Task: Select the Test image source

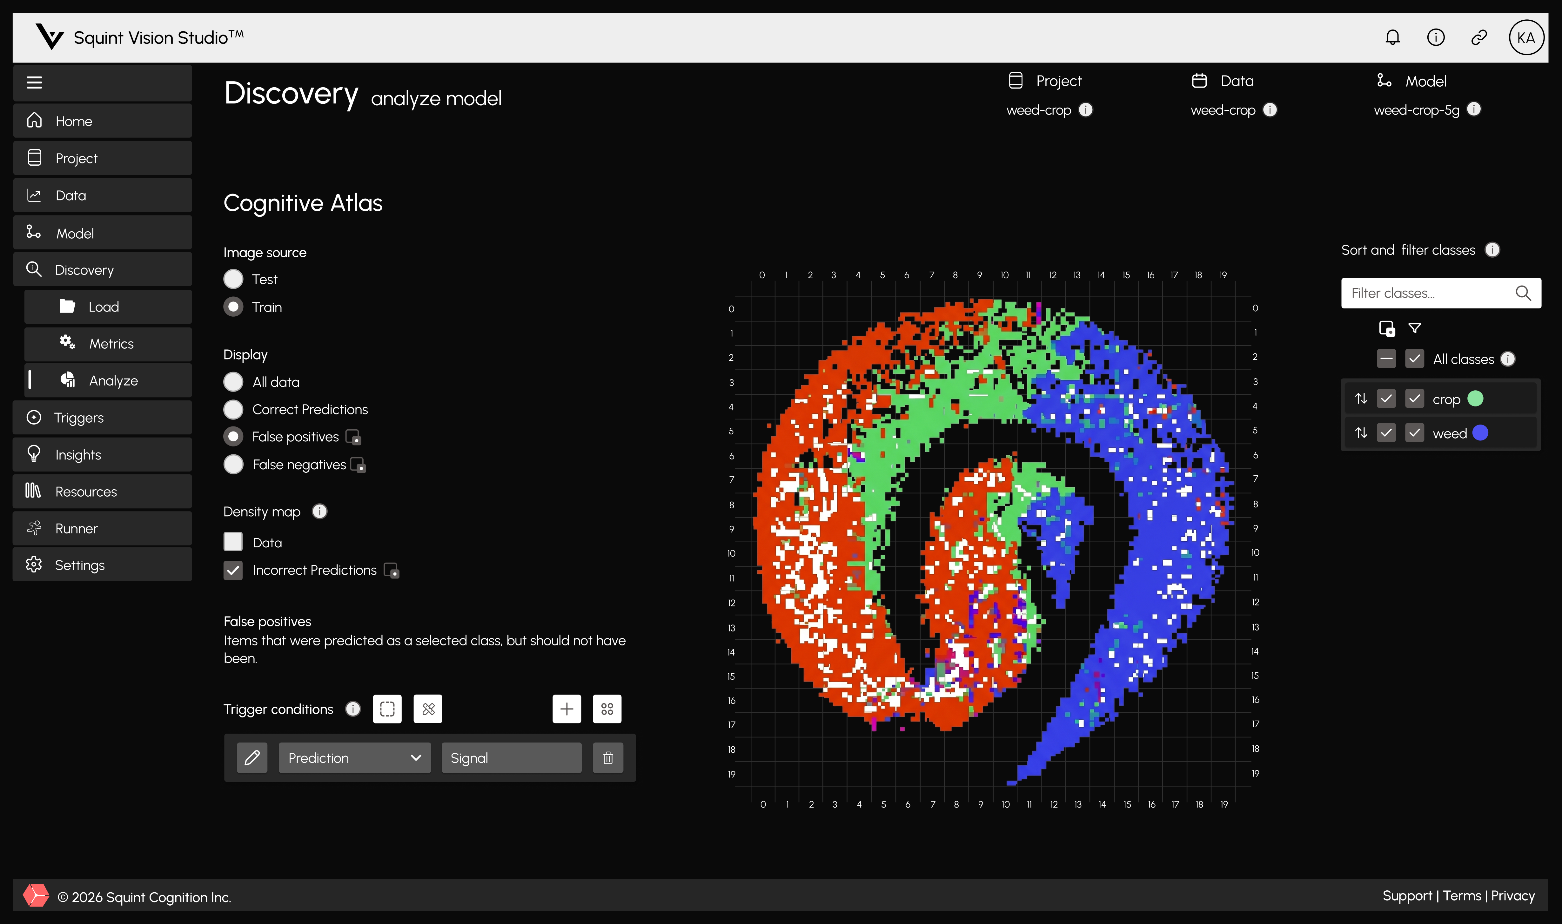Action: pos(233,279)
